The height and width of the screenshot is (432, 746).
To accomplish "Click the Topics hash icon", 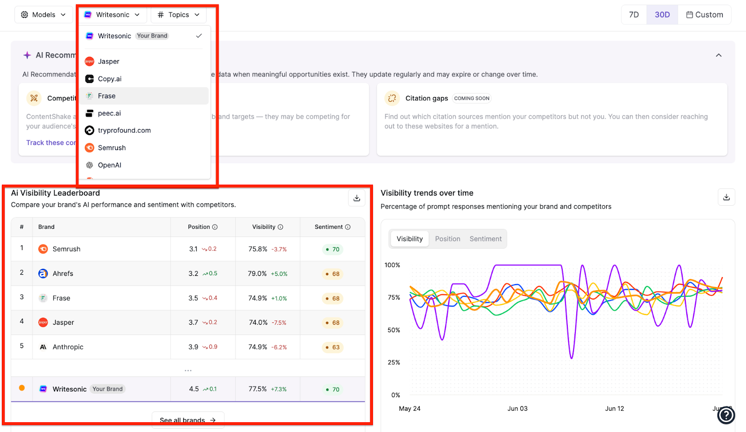I will click(x=161, y=15).
